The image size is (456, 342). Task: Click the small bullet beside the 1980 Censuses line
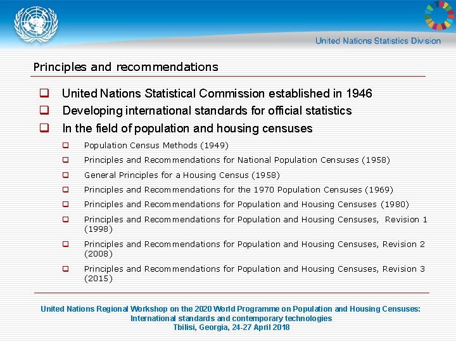tap(66, 204)
